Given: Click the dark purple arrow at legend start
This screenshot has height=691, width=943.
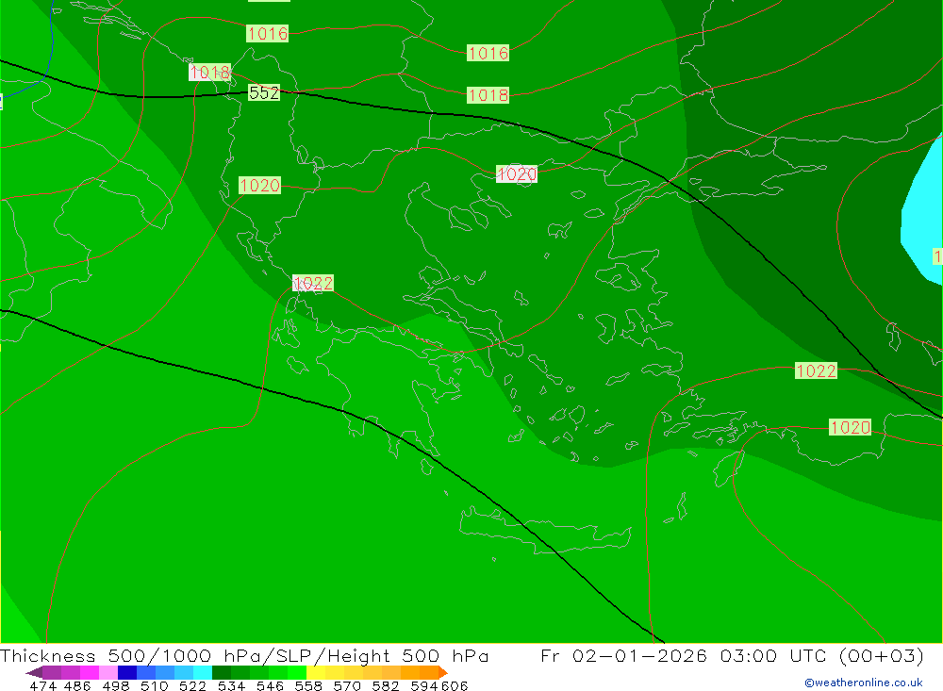Looking at the screenshot, I should 34,672.
